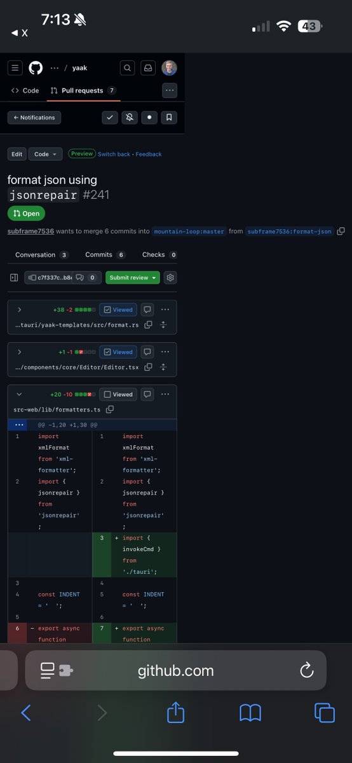
Task: Unsubscribe using the crossed bell icon
Action: pos(130,118)
